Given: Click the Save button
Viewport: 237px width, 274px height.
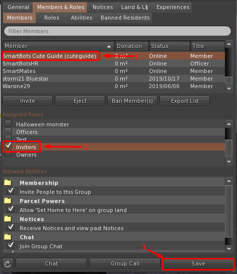Looking at the screenshot, I should pyautogui.click(x=198, y=264).
